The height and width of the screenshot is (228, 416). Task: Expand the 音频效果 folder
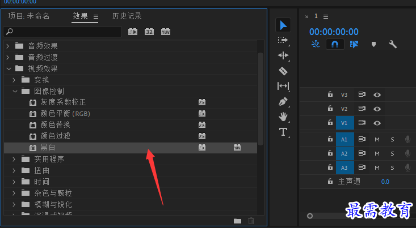8,46
